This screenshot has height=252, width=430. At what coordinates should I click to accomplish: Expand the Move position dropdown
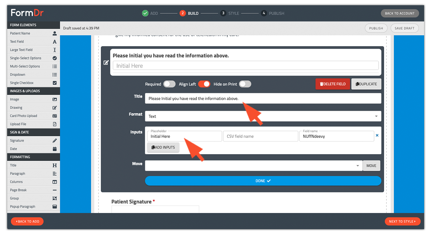click(x=254, y=166)
